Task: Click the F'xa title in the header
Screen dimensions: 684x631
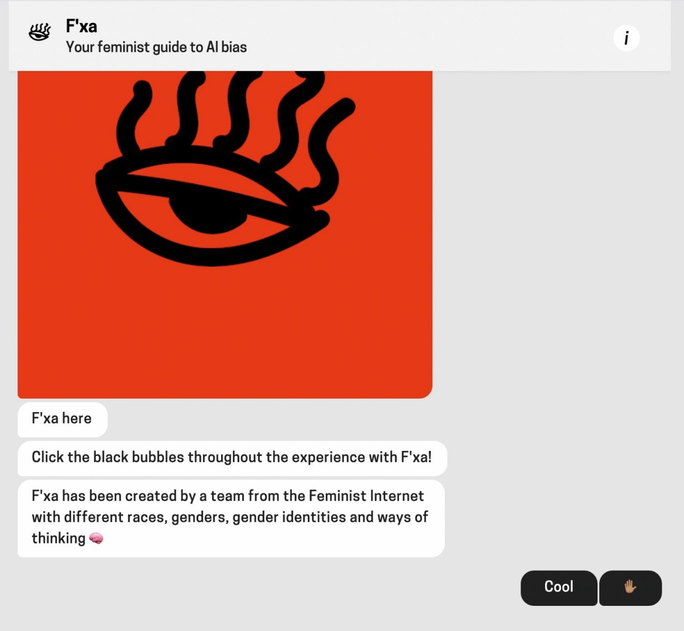Action: 82,26
